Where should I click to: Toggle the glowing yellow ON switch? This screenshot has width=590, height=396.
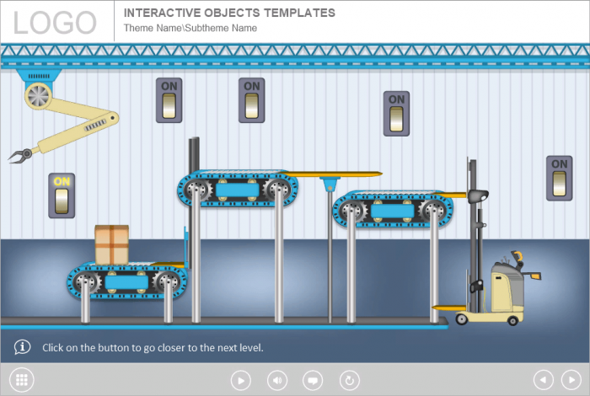tap(62, 196)
